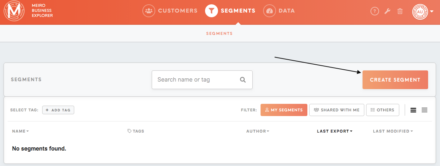The width and height of the screenshot is (440, 166).
Task: Switch to the standard list view icon
Action: pos(413,110)
